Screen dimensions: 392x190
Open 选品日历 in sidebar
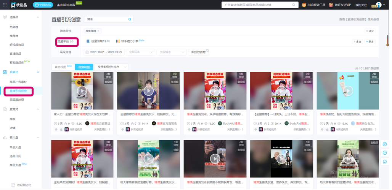click(x=15, y=156)
